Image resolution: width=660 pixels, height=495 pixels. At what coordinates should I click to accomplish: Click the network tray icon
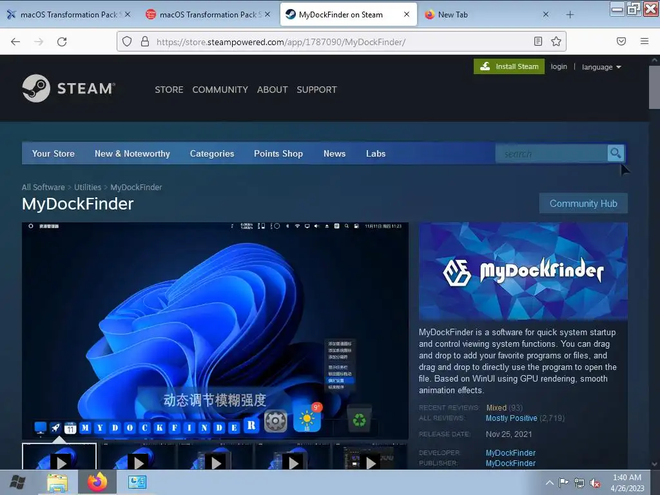tap(579, 483)
